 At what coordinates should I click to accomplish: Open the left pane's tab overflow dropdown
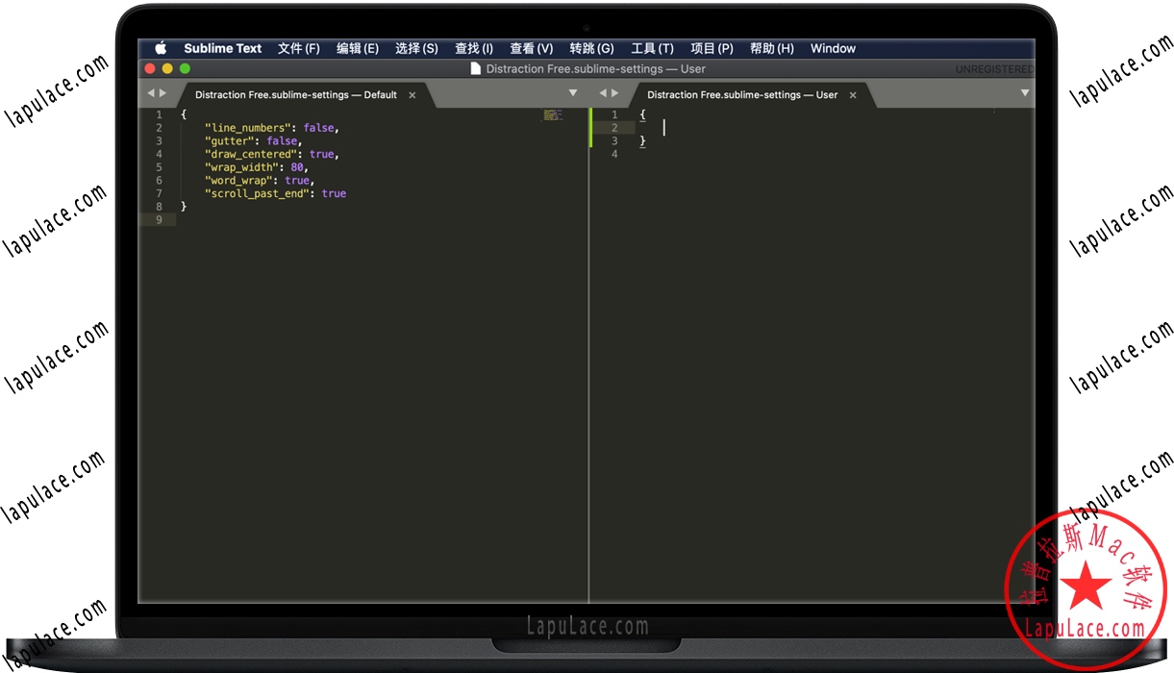pyautogui.click(x=573, y=92)
